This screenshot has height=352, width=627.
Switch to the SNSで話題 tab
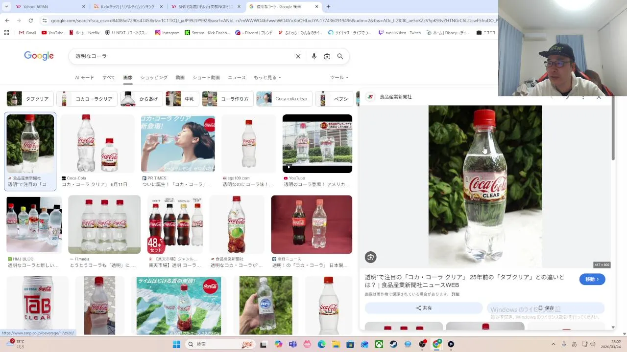click(x=205, y=7)
